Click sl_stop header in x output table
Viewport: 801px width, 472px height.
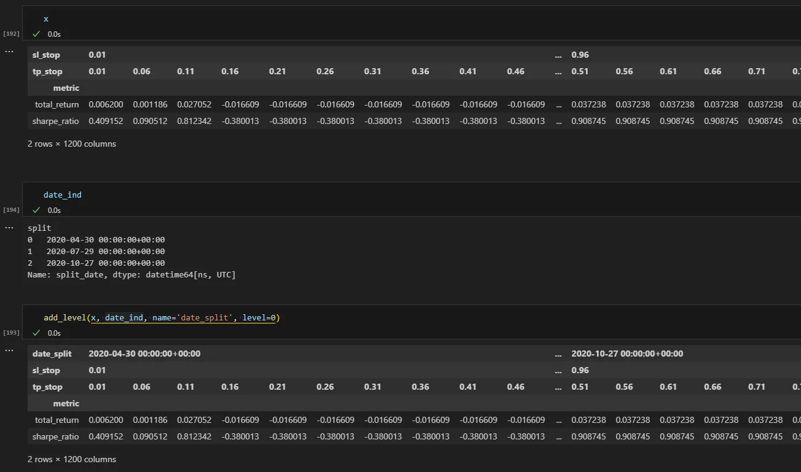point(46,55)
